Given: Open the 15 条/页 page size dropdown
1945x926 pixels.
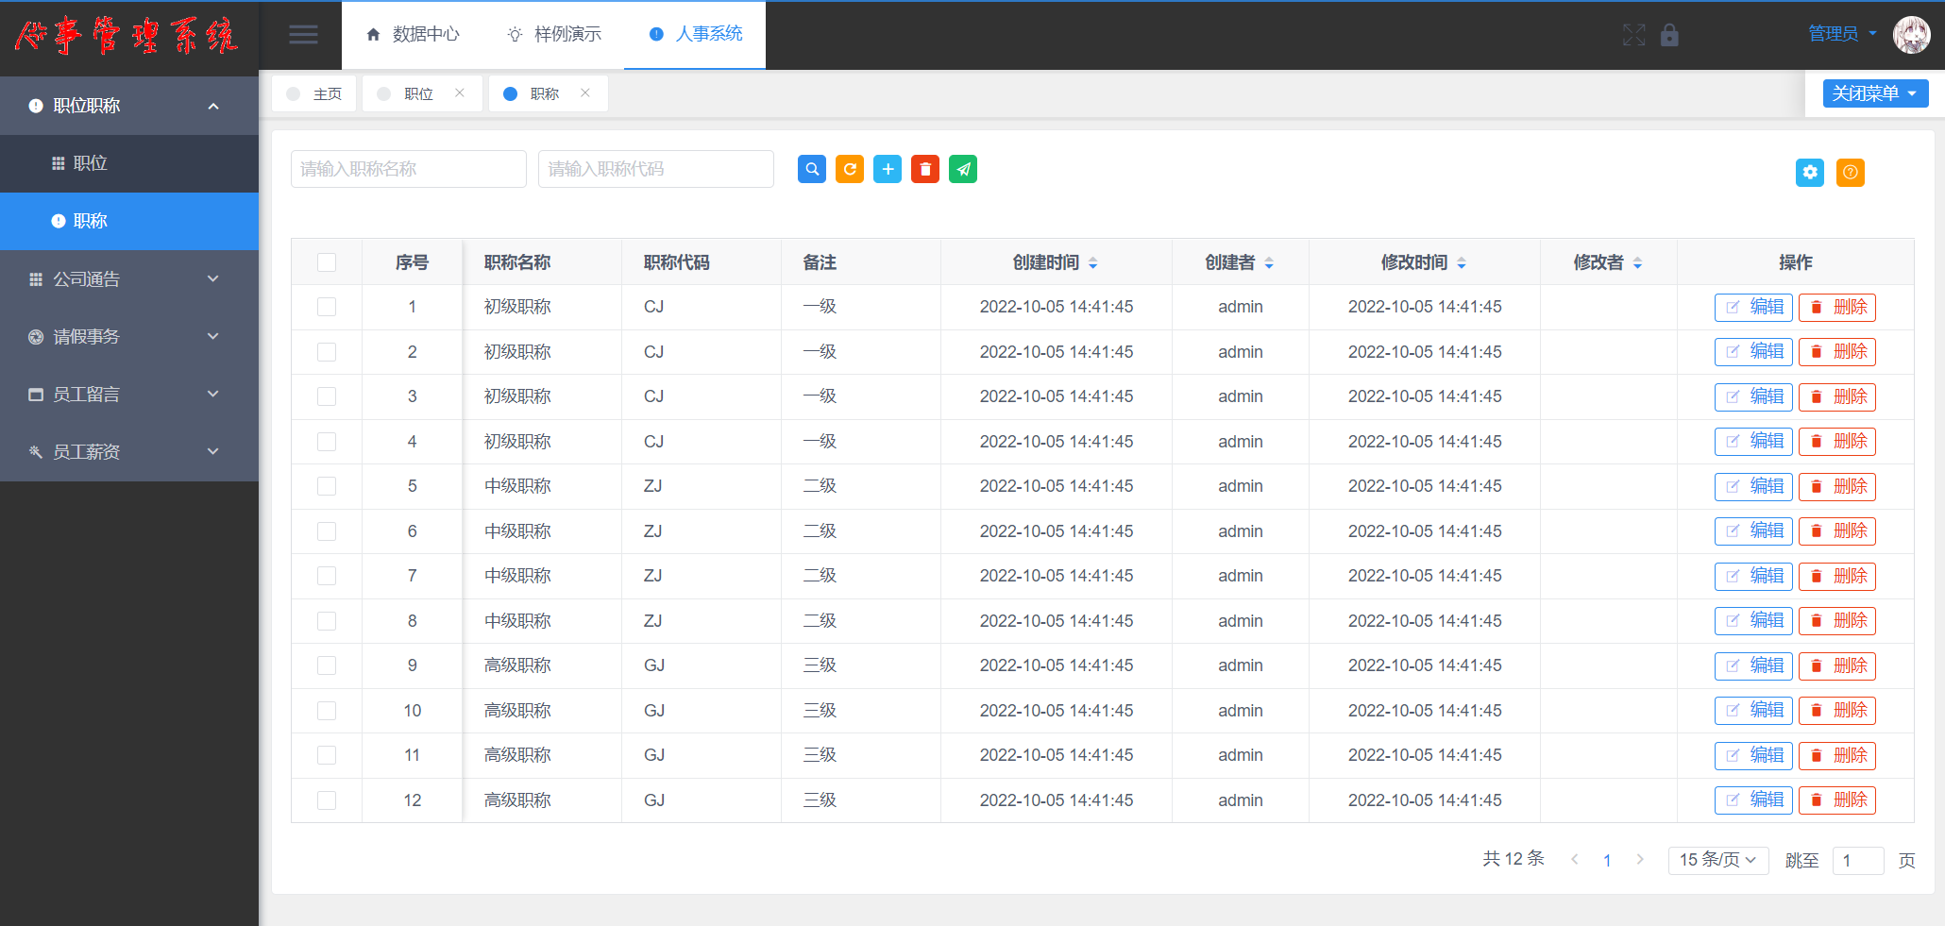Looking at the screenshot, I should [1717, 860].
